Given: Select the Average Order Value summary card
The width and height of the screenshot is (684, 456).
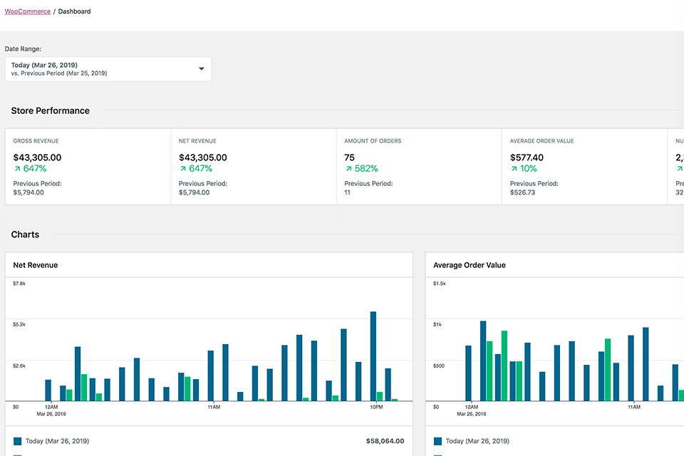Looking at the screenshot, I should pos(584,167).
